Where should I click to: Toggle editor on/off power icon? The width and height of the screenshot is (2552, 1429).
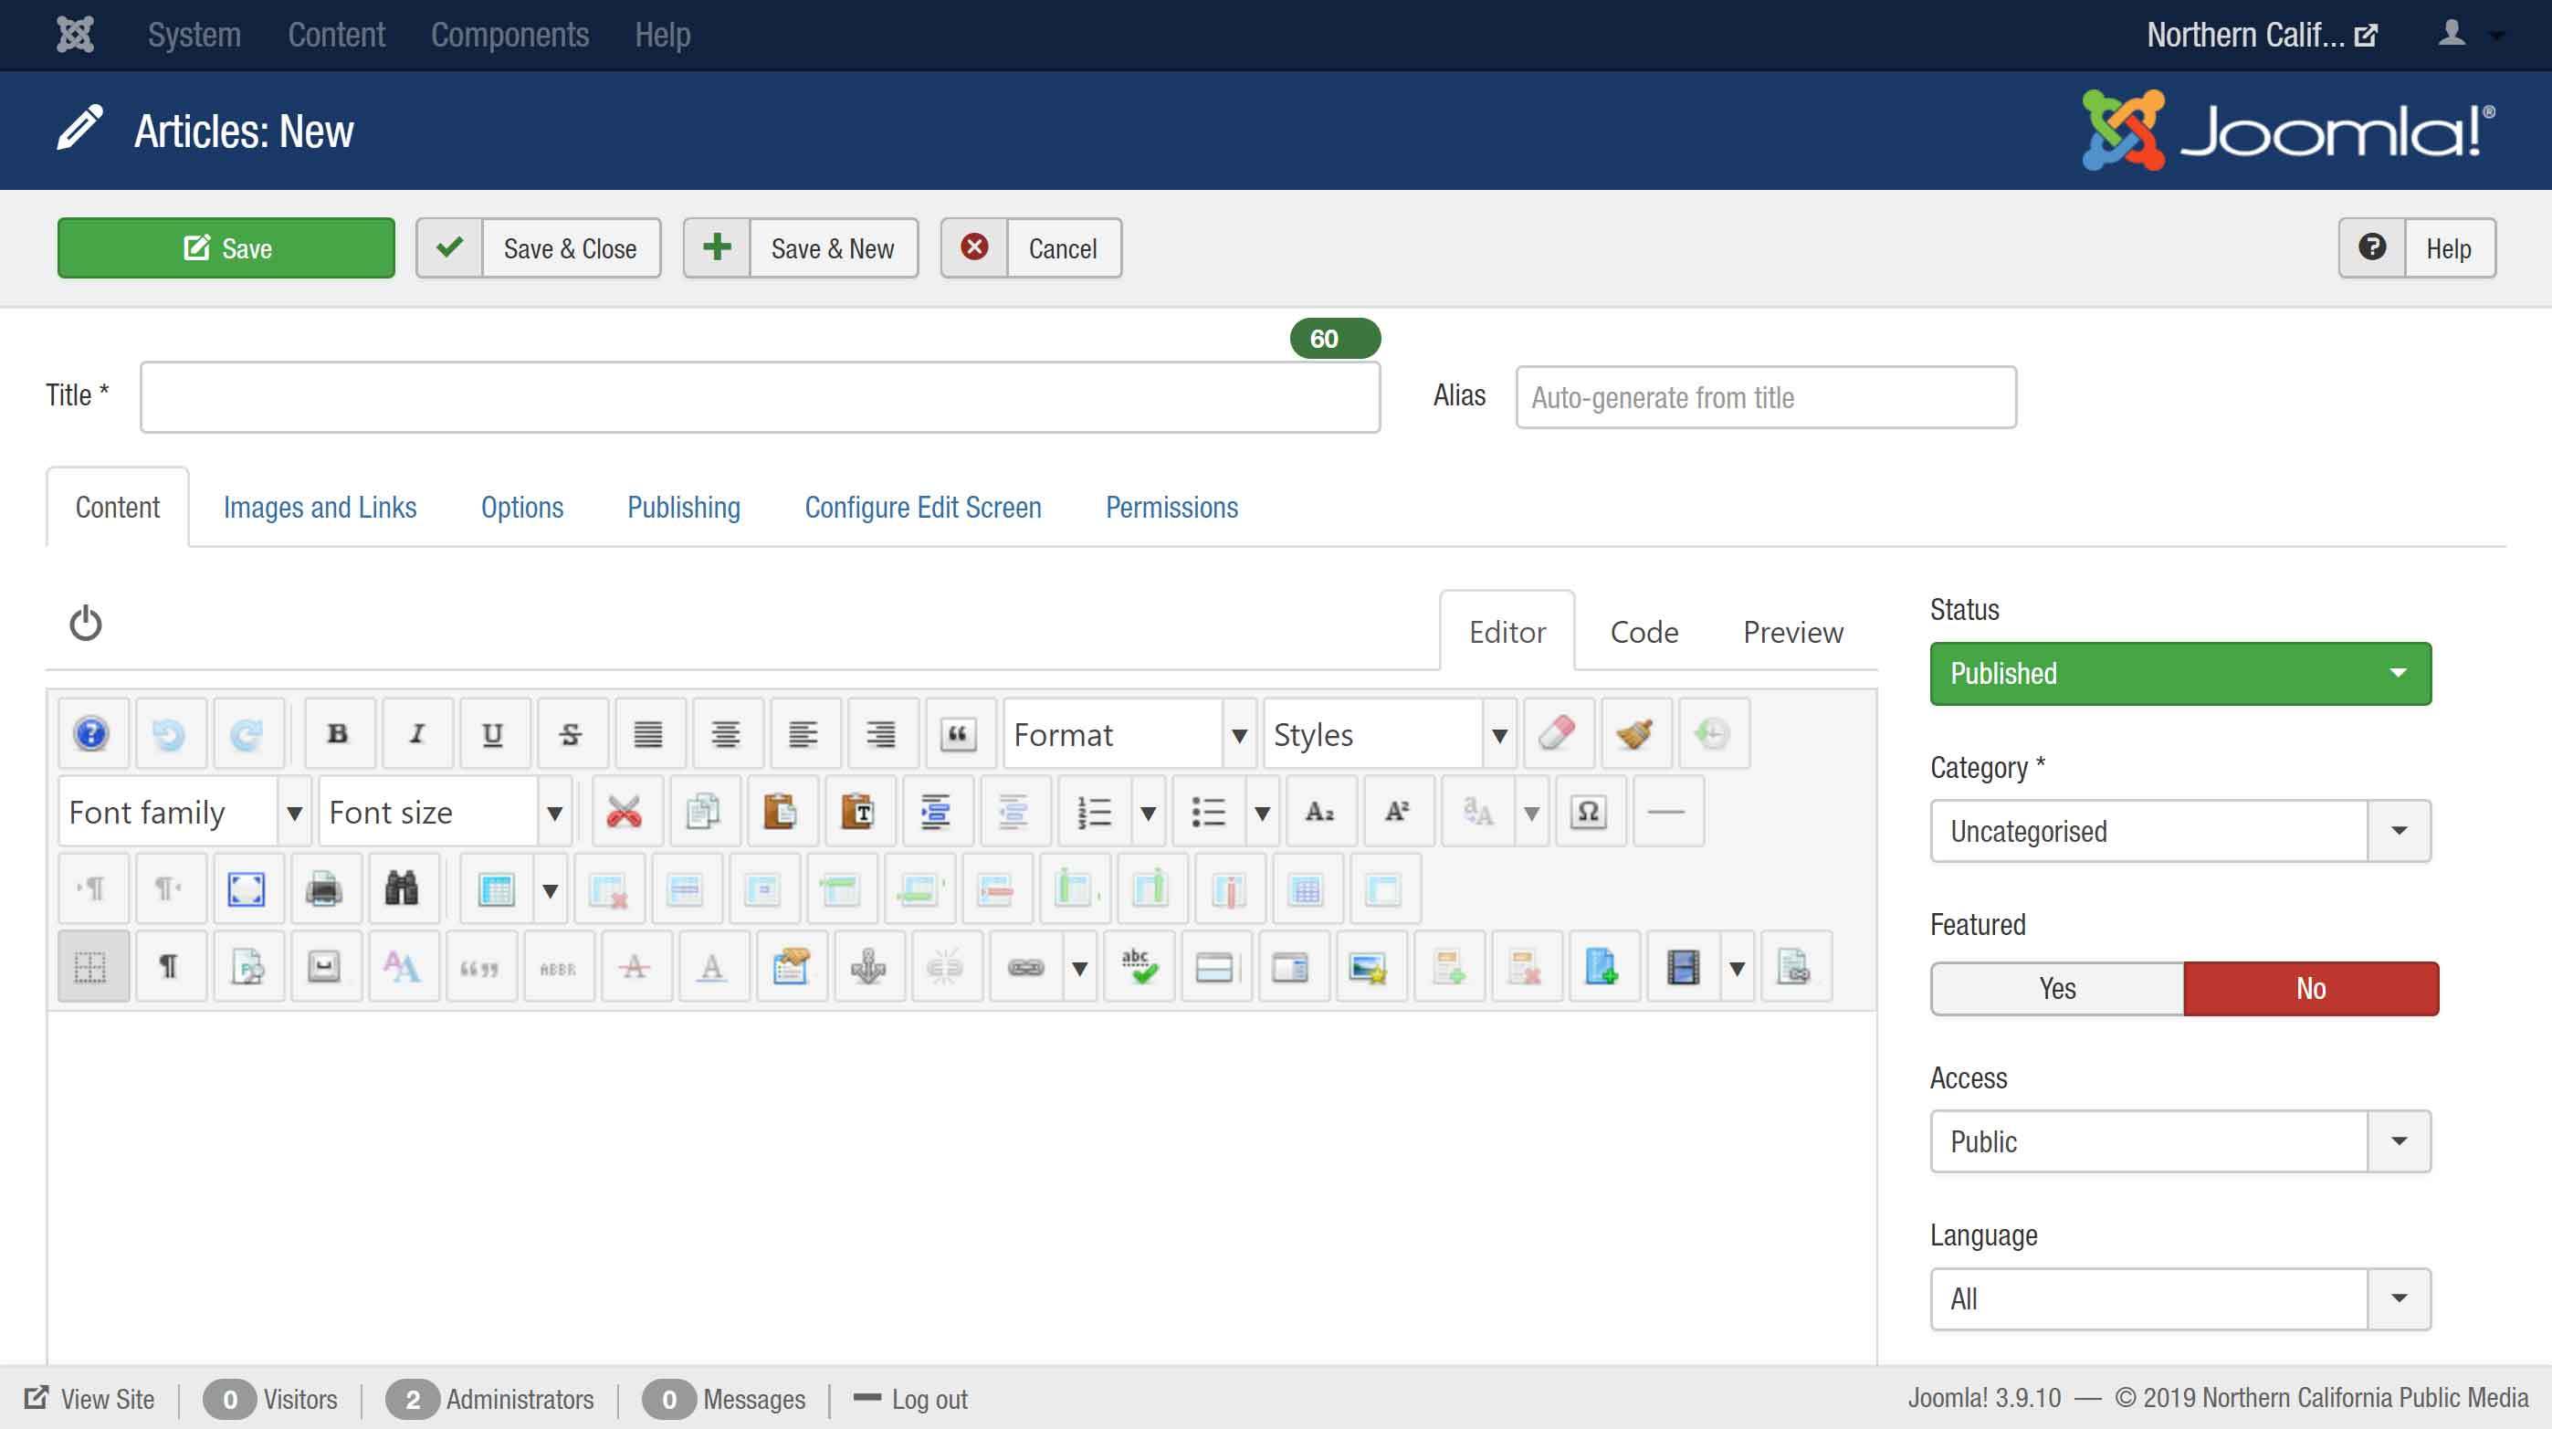[85, 624]
